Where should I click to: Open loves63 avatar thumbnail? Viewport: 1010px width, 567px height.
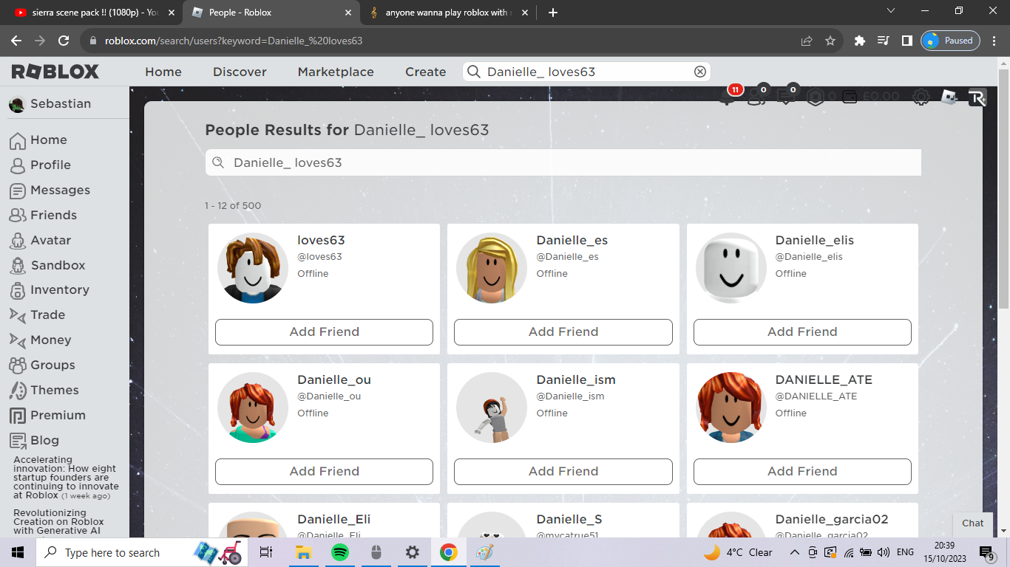253,268
